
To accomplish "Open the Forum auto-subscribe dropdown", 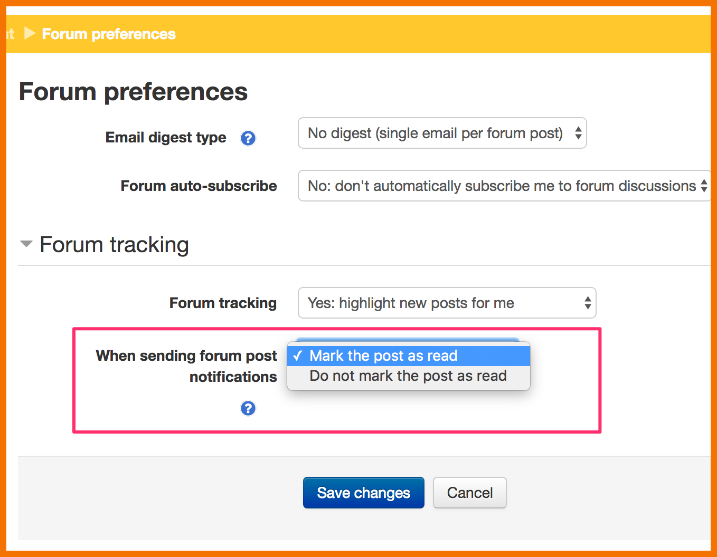I will 504,186.
